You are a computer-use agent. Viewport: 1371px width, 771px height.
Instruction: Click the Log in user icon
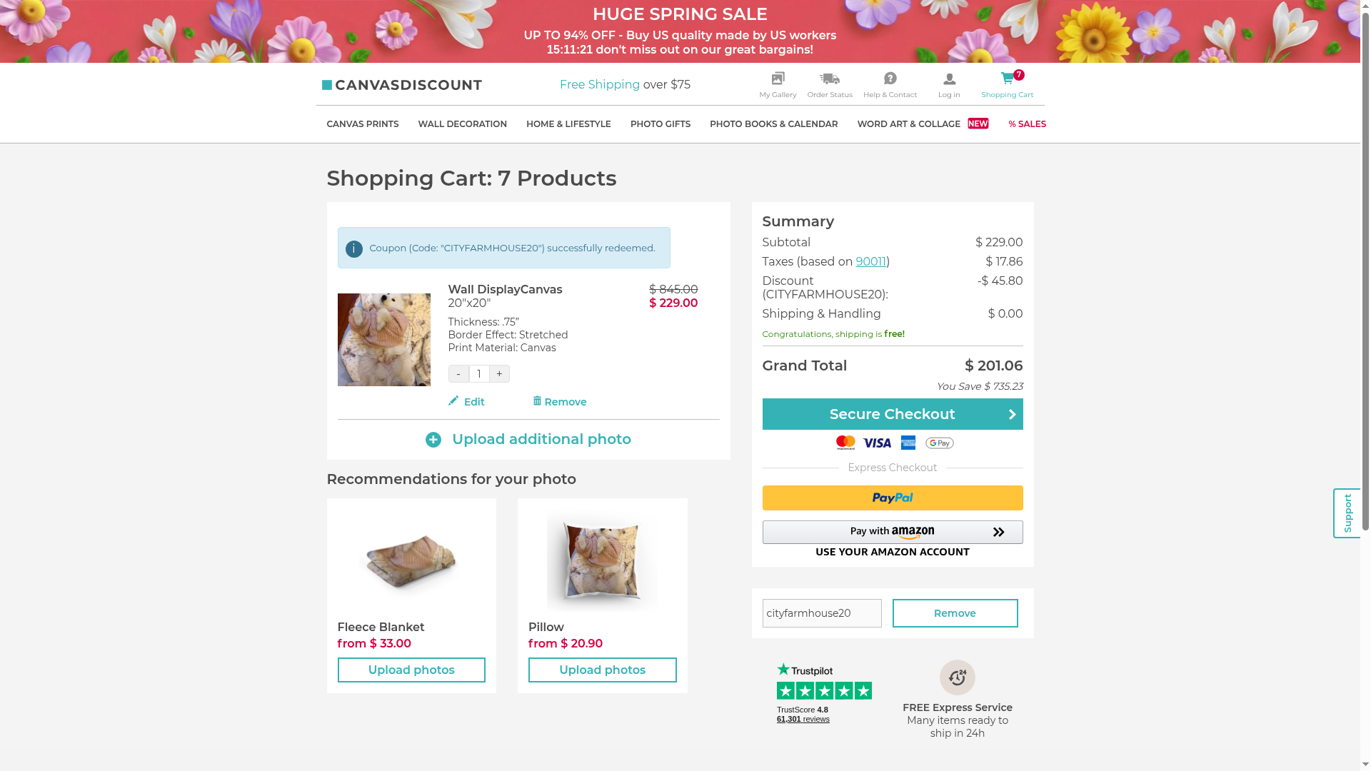[x=949, y=79]
